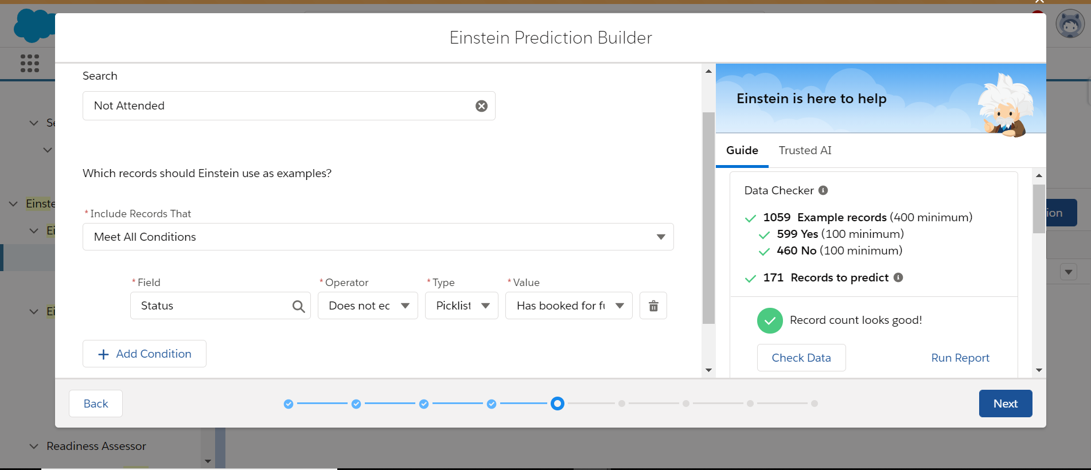Open the Value picklist dropdown

tap(568, 305)
